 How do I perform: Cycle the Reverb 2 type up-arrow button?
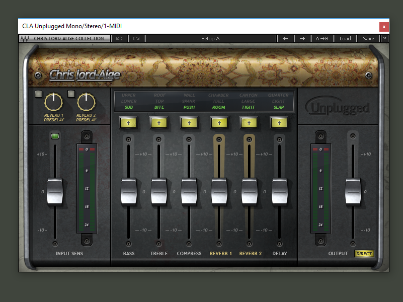tap(249, 123)
